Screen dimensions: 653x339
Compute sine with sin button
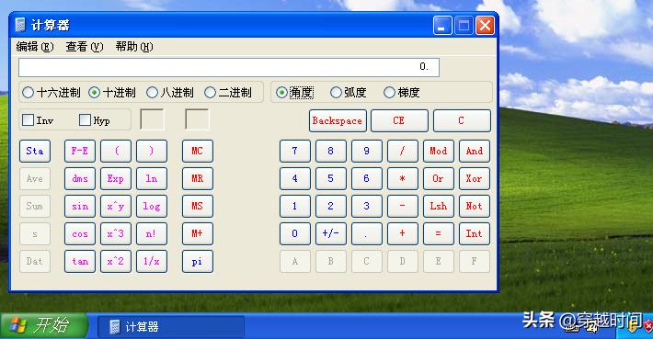pos(80,207)
